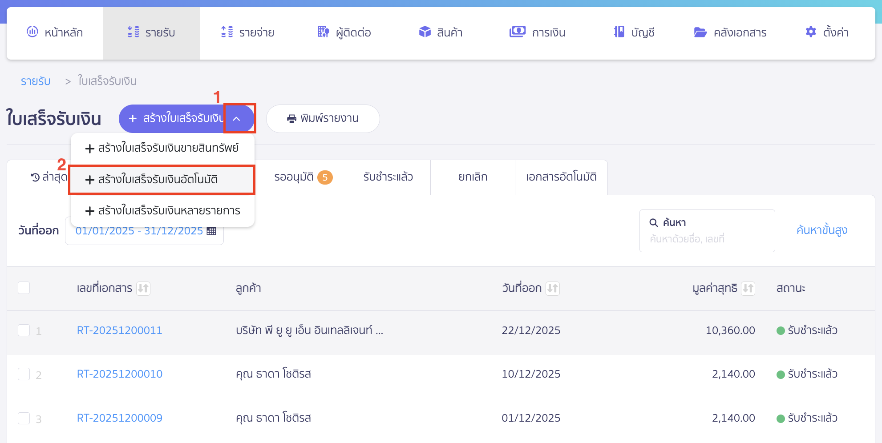Screen dimensions: 882x443
Task: Open the คลังเอกสาร document storage
Action: (730, 32)
